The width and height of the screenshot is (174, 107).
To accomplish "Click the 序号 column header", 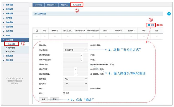I will (x=45, y=31).
